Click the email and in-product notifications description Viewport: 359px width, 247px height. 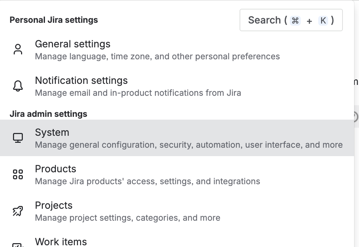point(138,93)
